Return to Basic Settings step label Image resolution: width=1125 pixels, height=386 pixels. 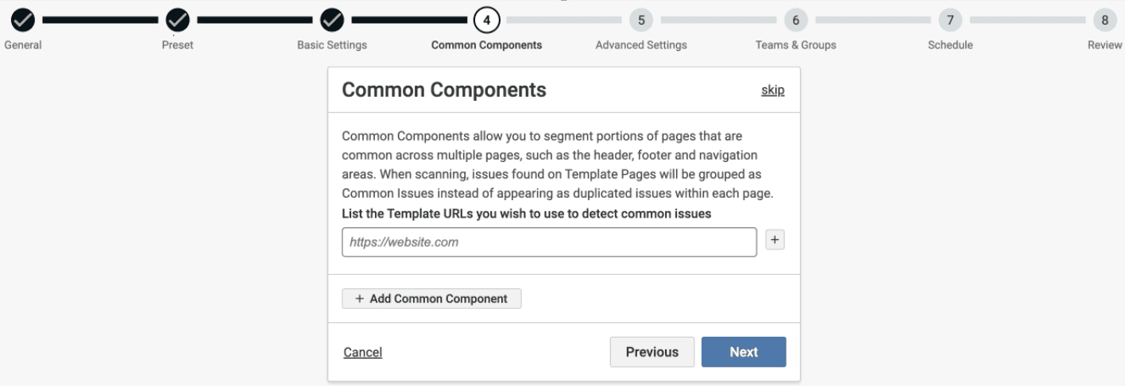click(331, 45)
